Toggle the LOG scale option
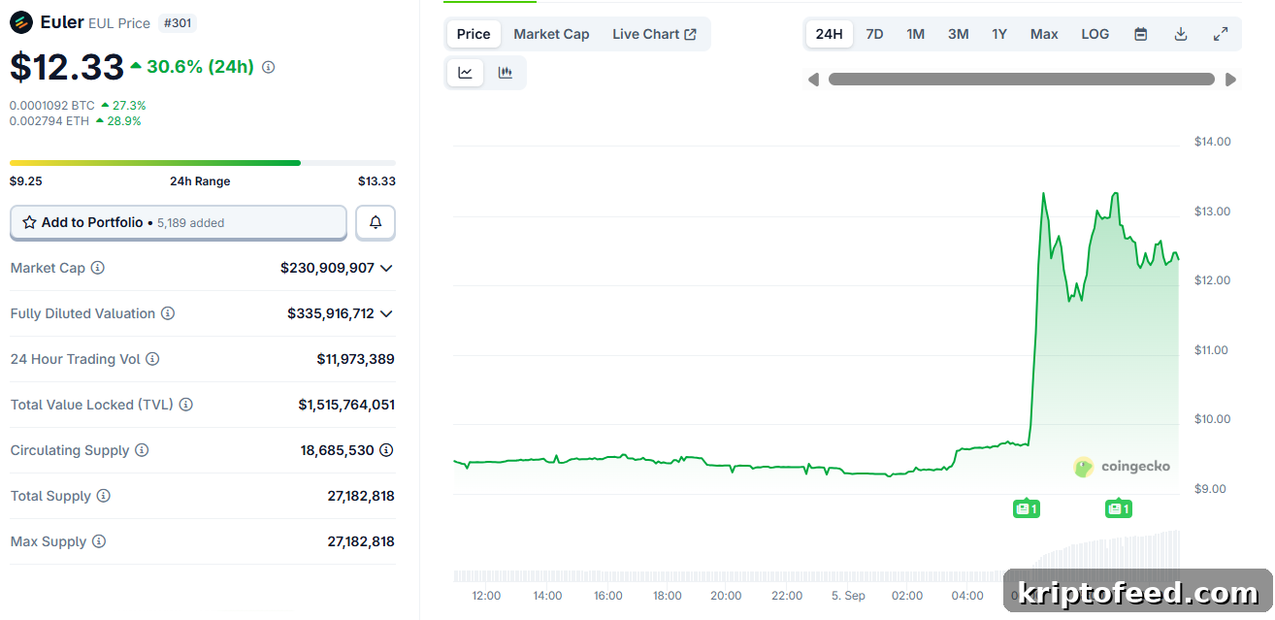Image resolution: width=1275 pixels, height=620 pixels. coord(1095,34)
